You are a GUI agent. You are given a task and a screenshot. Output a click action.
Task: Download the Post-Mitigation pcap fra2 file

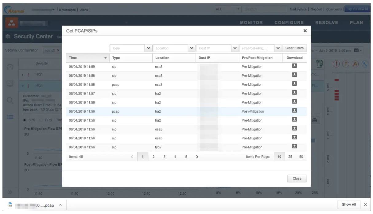[x=294, y=111]
